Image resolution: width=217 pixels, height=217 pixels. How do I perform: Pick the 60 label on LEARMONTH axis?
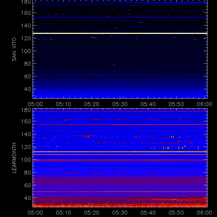pyautogui.click(x=27, y=185)
